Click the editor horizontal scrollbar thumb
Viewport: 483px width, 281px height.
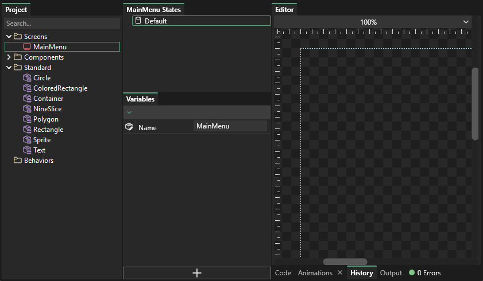pyautogui.click(x=345, y=262)
